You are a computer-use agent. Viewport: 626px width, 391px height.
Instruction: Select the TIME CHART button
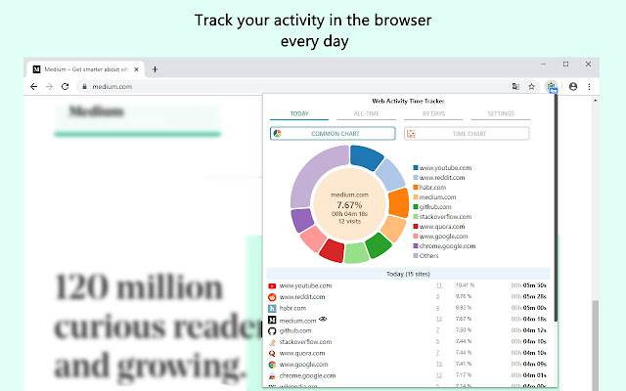click(467, 134)
